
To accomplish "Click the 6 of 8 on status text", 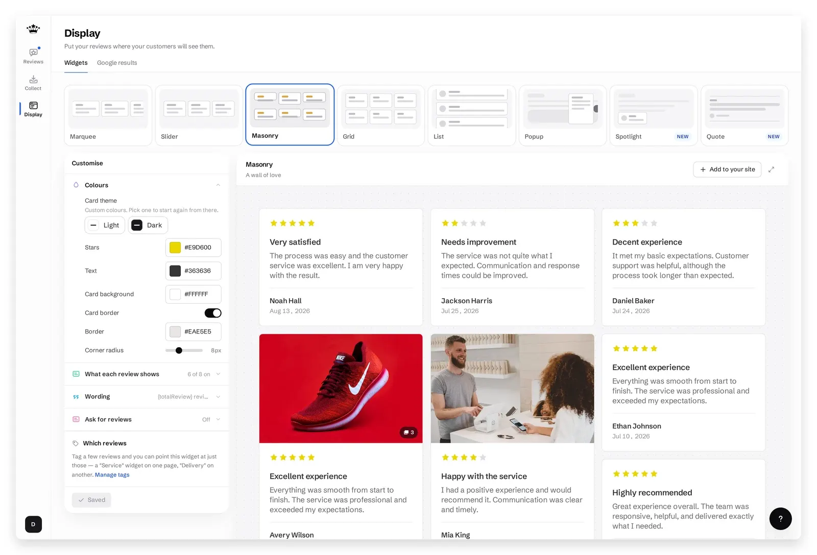I will click(x=199, y=374).
